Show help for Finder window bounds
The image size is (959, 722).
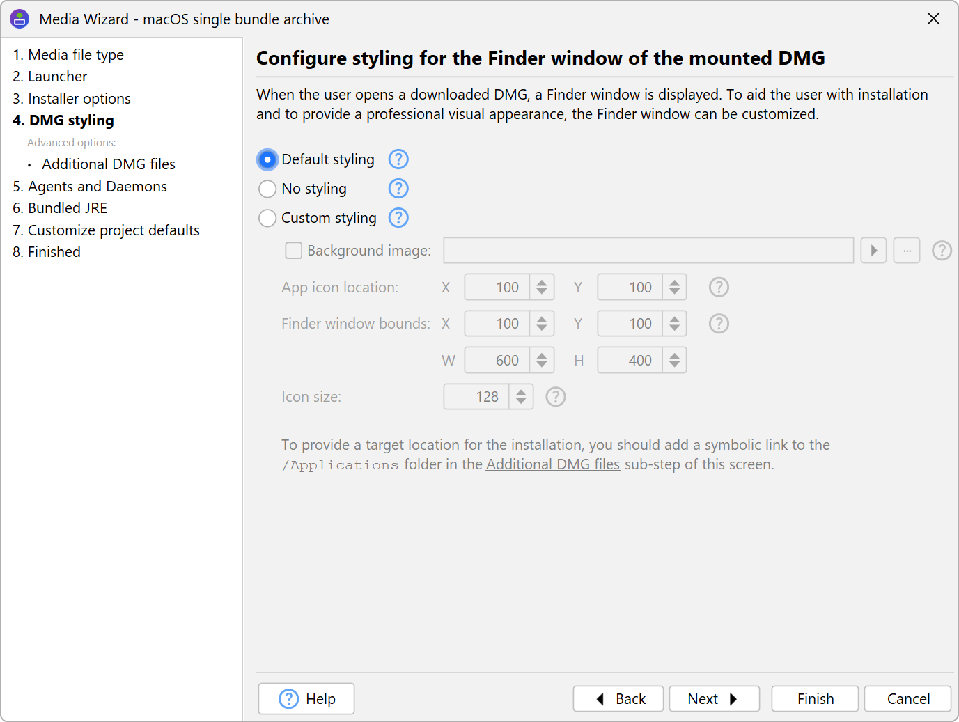719,324
